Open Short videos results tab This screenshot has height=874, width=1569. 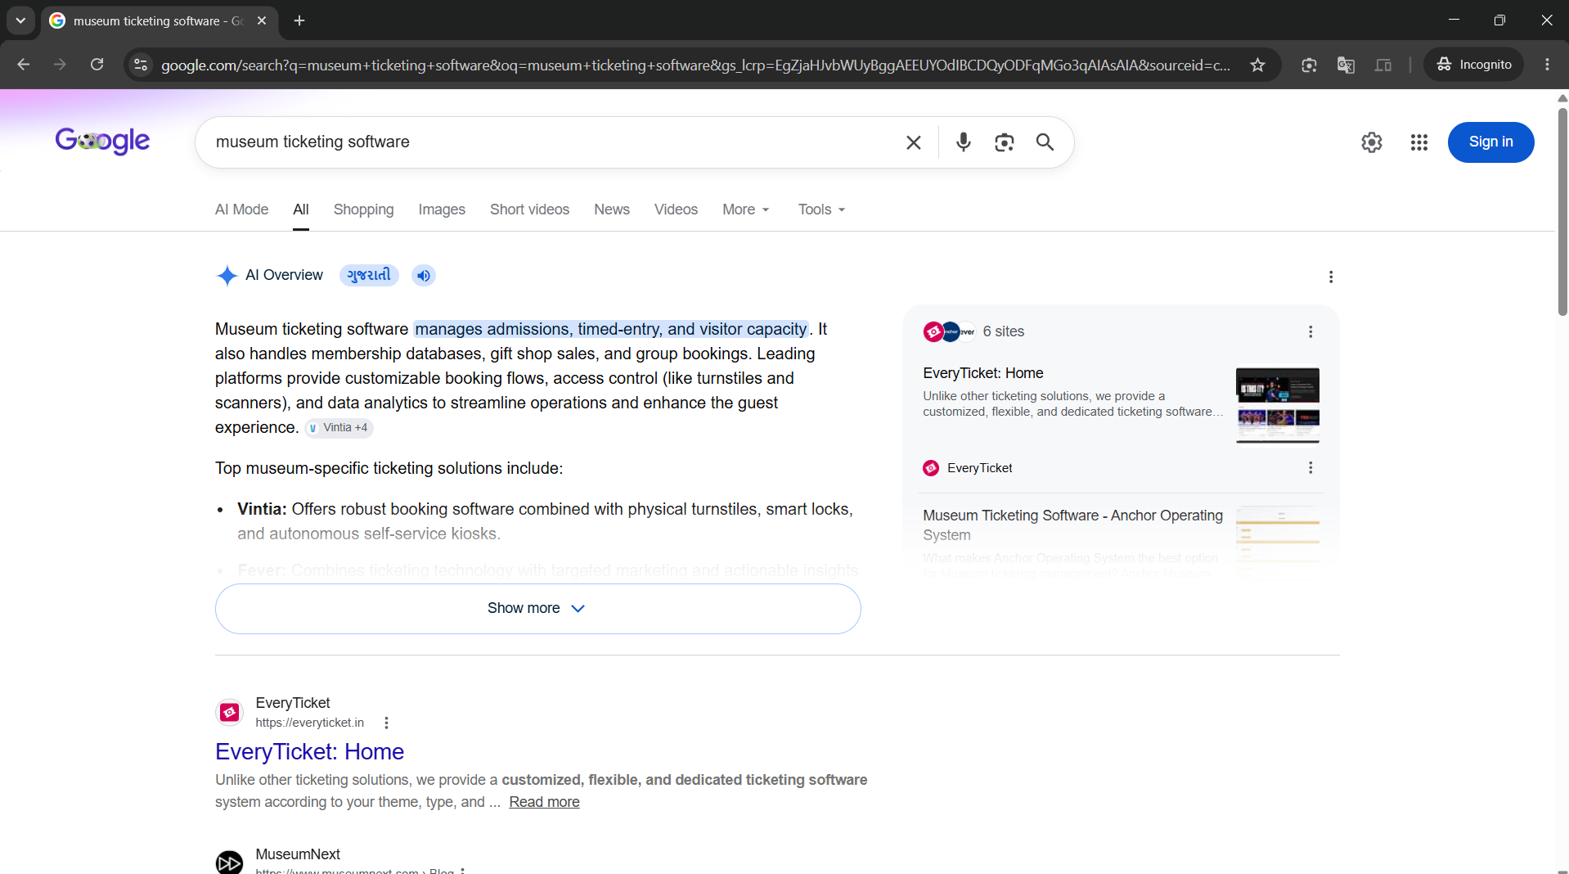[529, 209]
